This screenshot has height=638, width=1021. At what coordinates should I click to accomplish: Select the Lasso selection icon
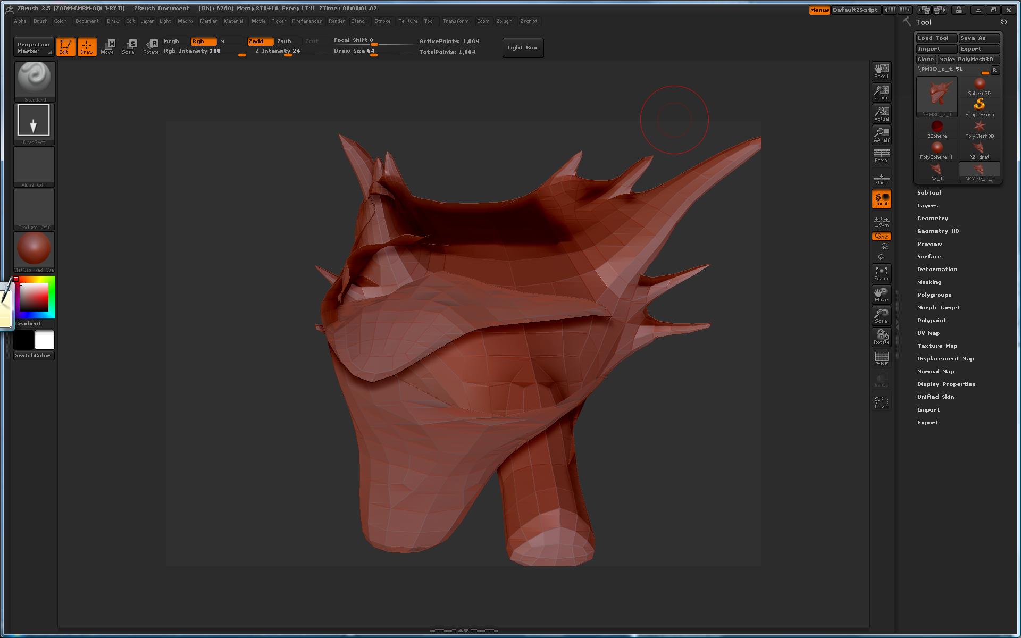click(881, 402)
